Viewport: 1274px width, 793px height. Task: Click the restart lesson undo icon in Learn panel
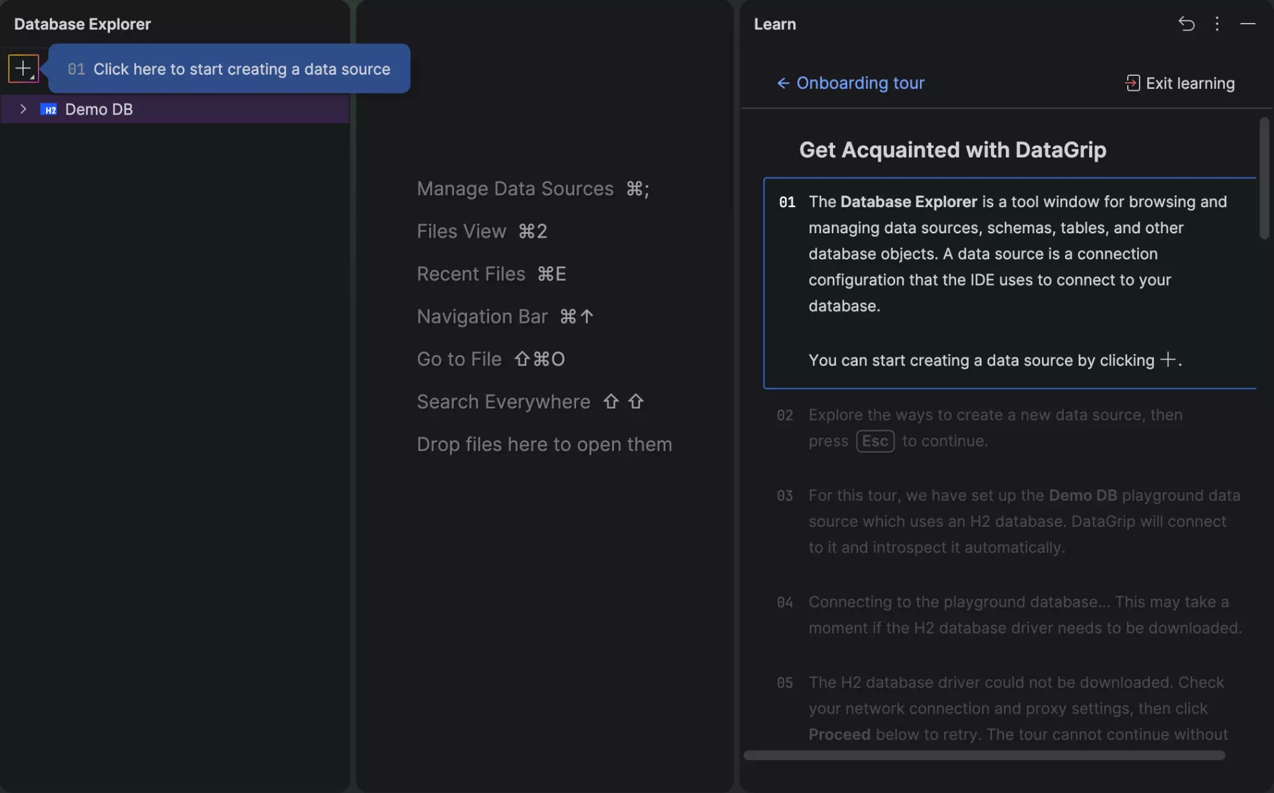pos(1186,24)
